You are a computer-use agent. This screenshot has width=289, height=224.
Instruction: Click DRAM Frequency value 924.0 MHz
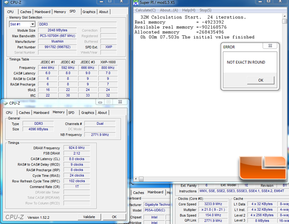point(77,148)
